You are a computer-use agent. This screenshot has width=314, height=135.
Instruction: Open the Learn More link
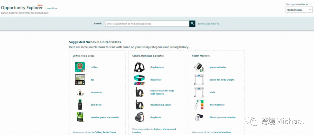click(51, 8)
